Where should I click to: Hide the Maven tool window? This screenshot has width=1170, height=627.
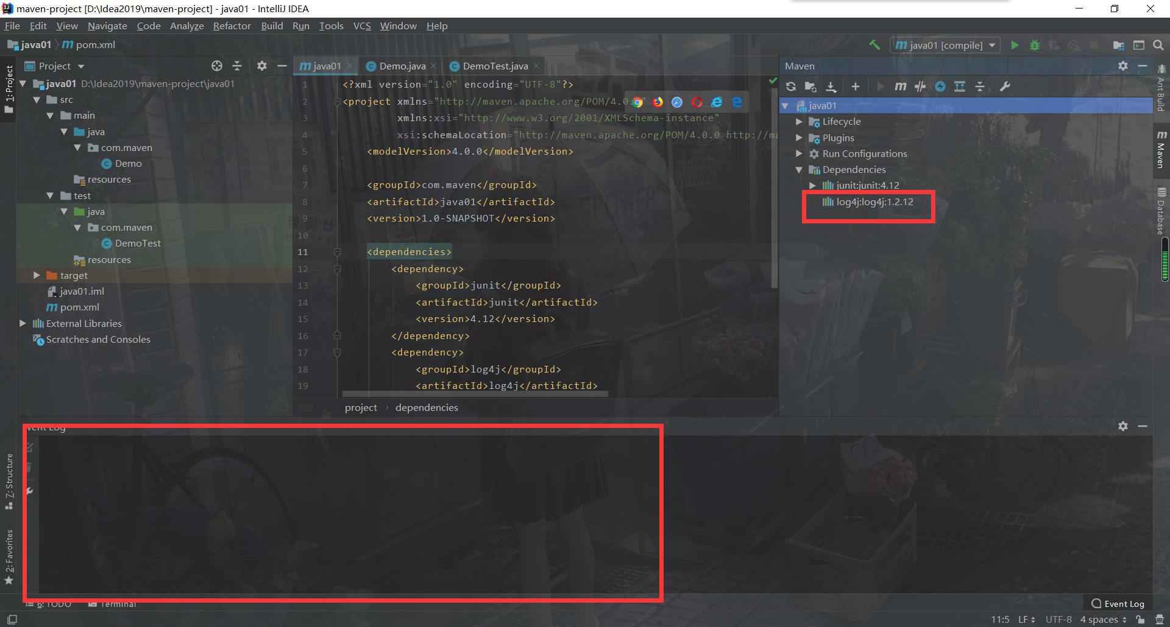(1143, 66)
